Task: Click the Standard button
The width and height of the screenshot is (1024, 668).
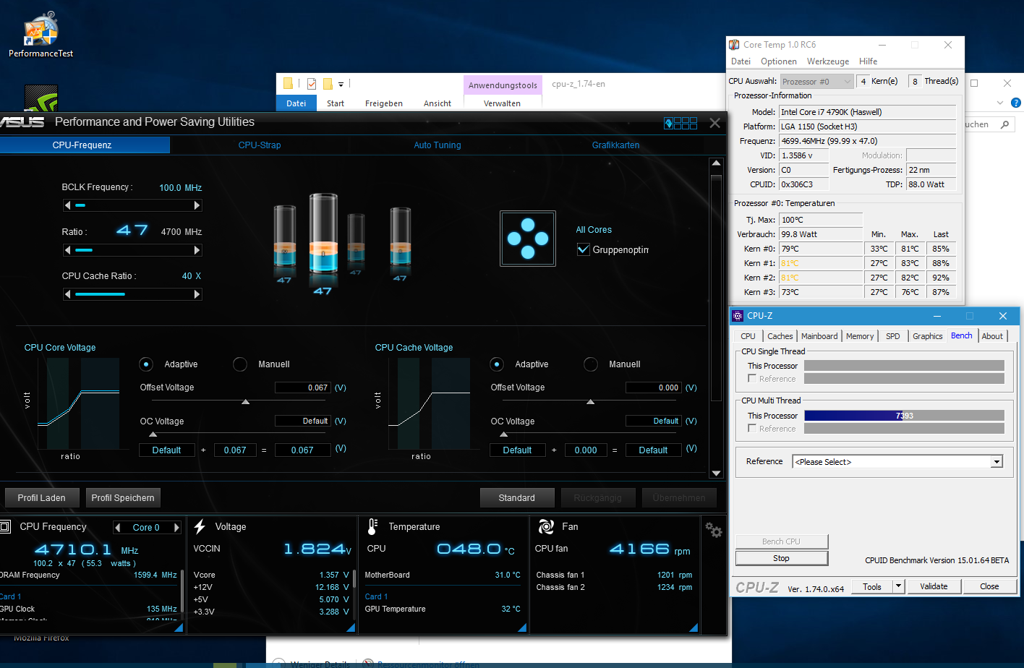Action: tap(517, 498)
